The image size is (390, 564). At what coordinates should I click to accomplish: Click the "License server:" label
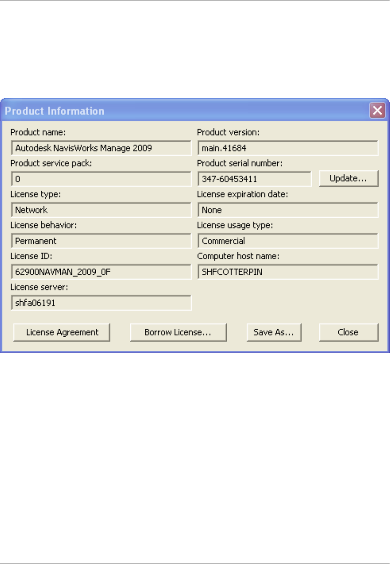coord(39,287)
